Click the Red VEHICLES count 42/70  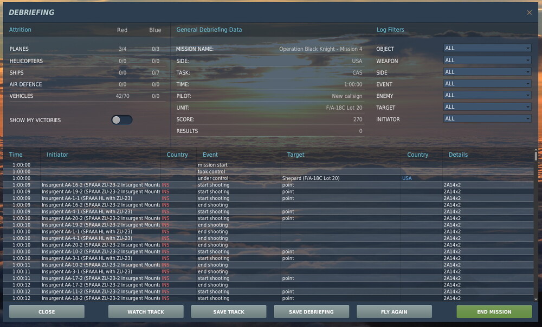[x=122, y=96]
